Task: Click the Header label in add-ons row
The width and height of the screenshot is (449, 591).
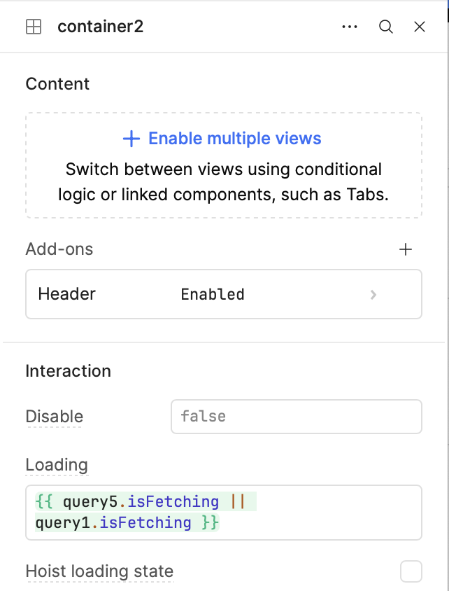Action: click(x=66, y=293)
